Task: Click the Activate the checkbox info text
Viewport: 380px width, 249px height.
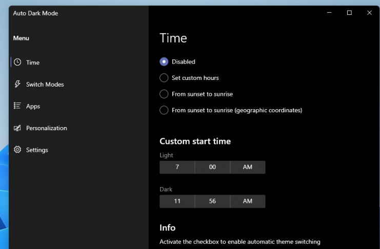Action: 240,242
